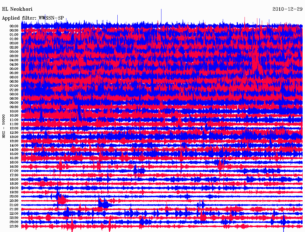Viewport: 305px width, 232px height.
Task: Select the 23:00 time label
Action: pyautogui.click(x=14, y=222)
